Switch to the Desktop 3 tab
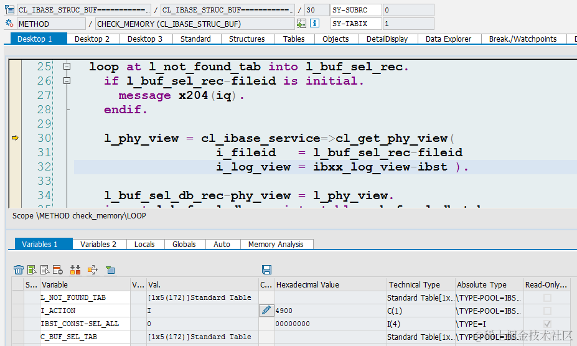 click(x=145, y=39)
